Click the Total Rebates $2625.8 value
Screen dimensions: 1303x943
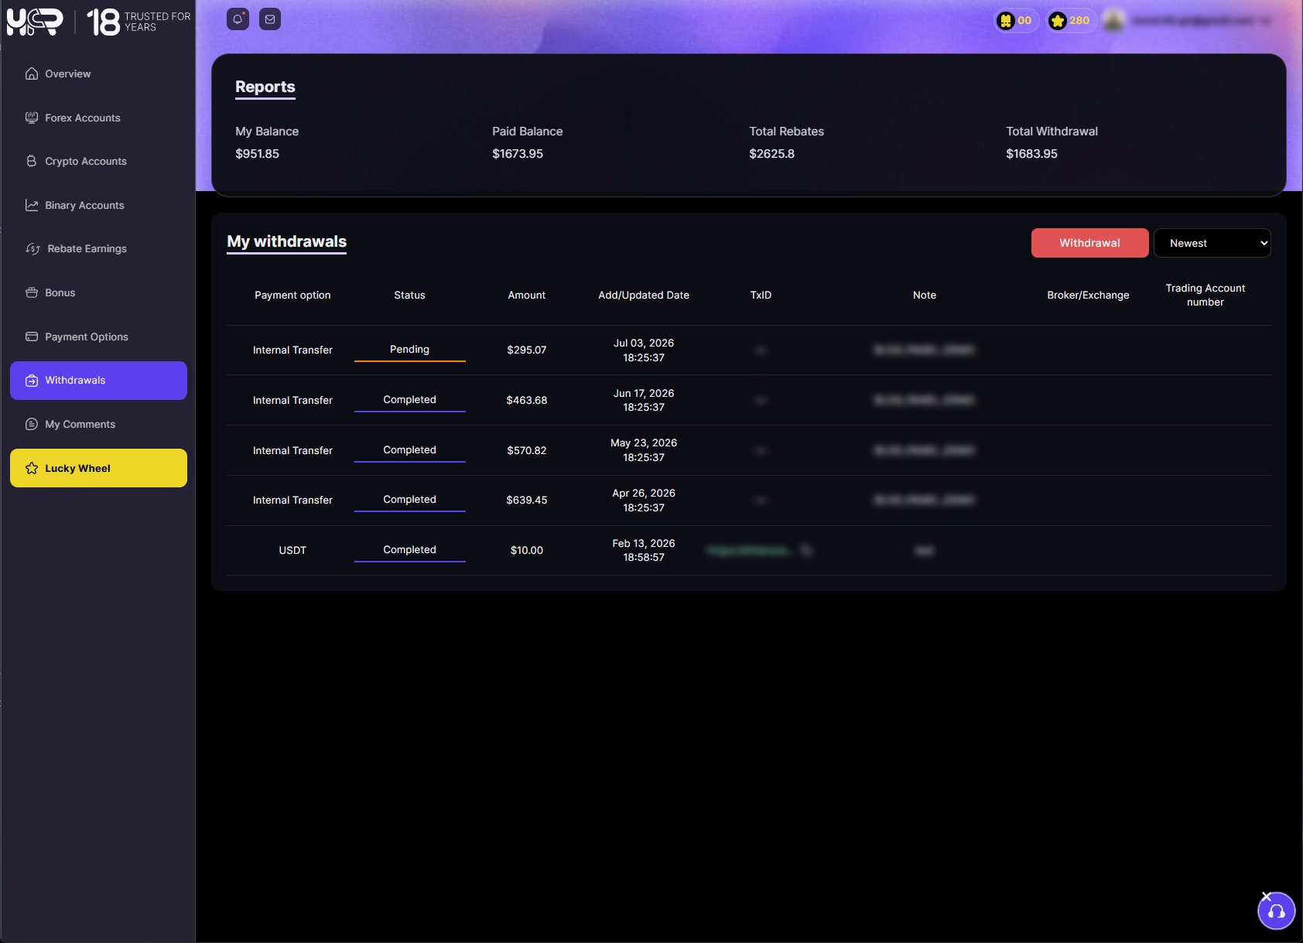tap(772, 153)
